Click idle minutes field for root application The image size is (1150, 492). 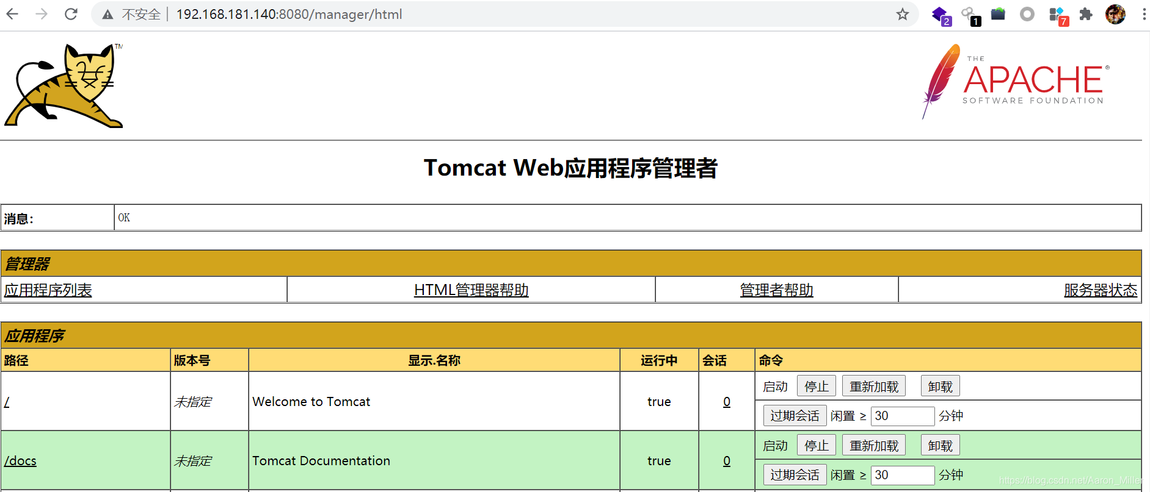[x=903, y=416]
